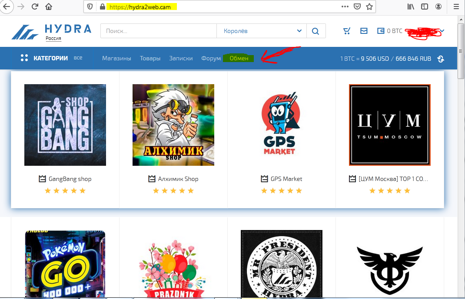Open the PRAZDN1K balloons shop thumbnail

173,268
